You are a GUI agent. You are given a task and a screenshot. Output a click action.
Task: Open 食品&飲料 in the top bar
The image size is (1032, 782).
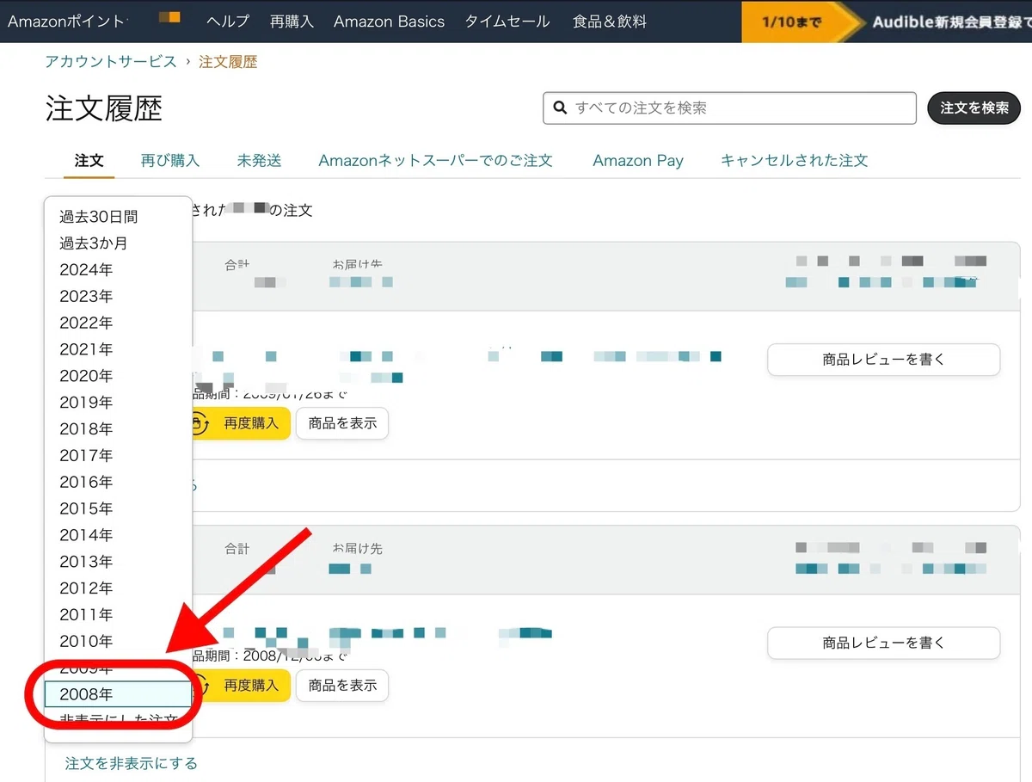[610, 22]
